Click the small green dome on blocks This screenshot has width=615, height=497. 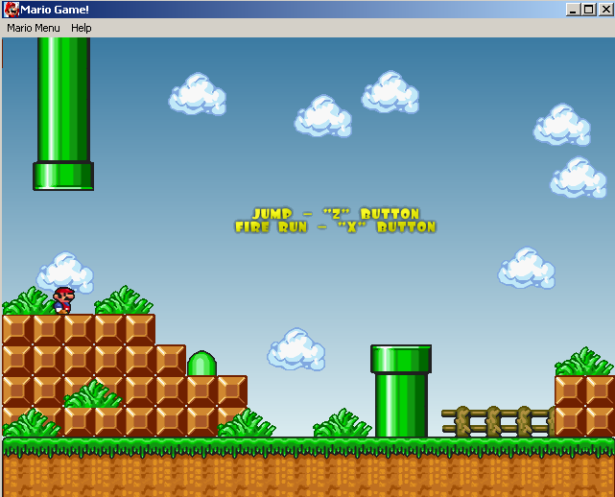pos(201,364)
